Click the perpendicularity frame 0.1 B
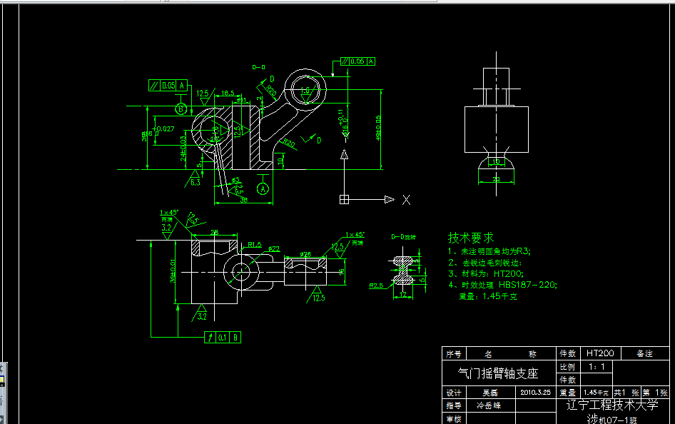This screenshot has width=675, height=424. [x=223, y=335]
